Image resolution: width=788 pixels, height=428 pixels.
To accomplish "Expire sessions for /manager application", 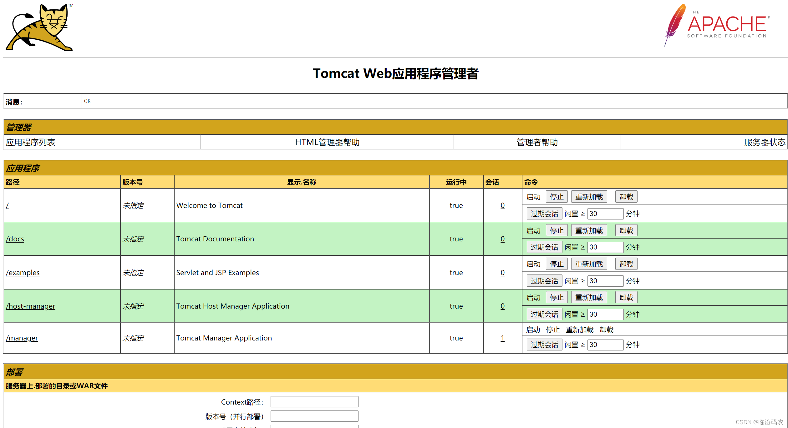I will pos(544,345).
